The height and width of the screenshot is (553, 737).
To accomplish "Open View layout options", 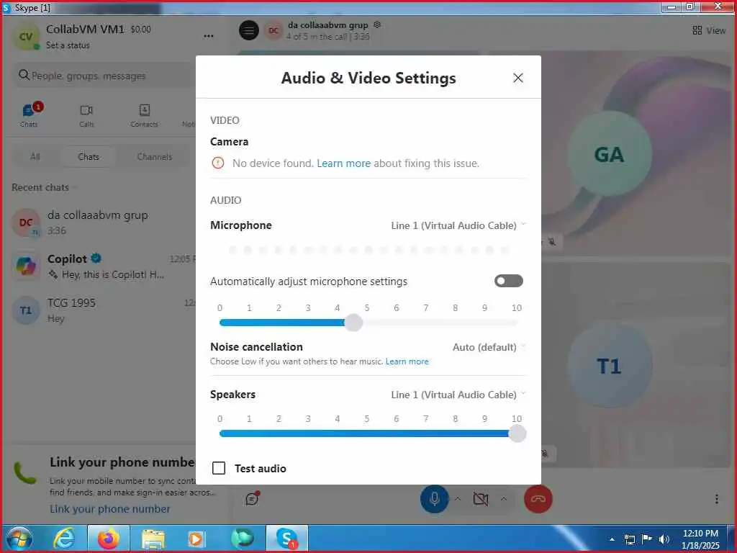I will tap(709, 30).
